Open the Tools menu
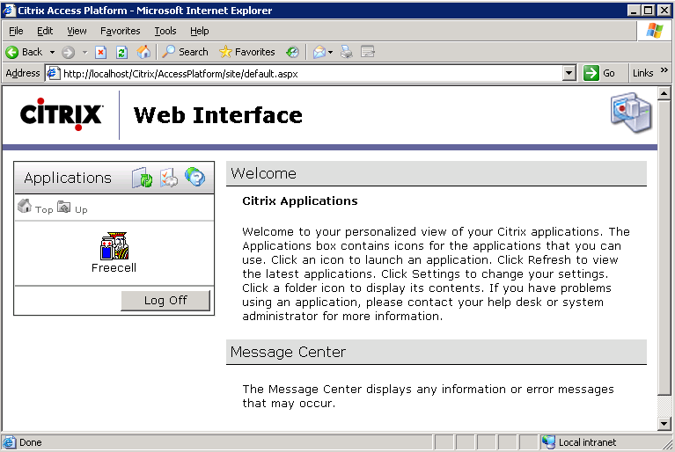675x452 pixels. (x=165, y=31)
